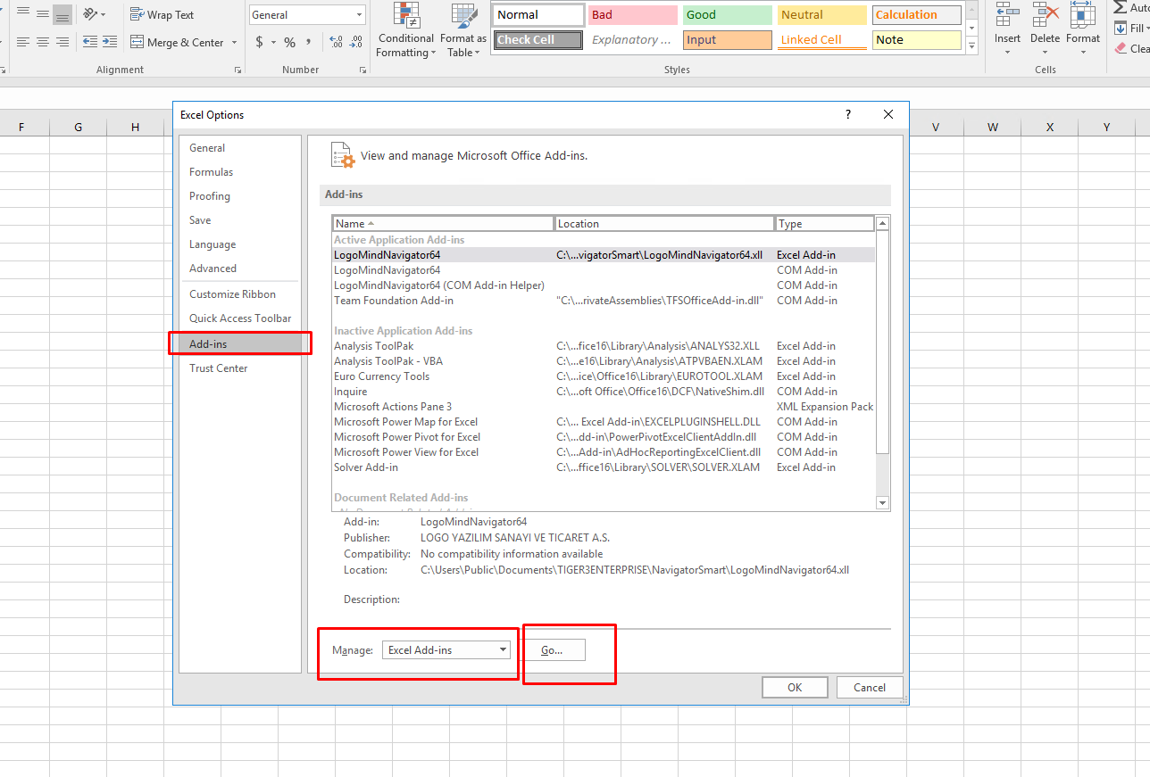The height and width of the screenshot is (777, 1150).
Task: Click the Increase Decimal icon
Action: pyautogui.click(x=335, y=41)
